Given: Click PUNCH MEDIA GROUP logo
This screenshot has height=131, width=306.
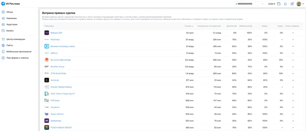Looking at the screenshot, I should click(x=47, y=127).
